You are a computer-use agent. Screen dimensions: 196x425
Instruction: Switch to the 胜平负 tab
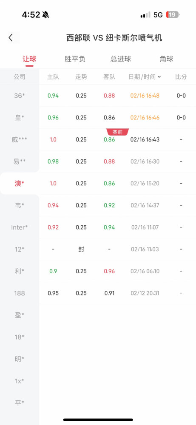(75, 59)
